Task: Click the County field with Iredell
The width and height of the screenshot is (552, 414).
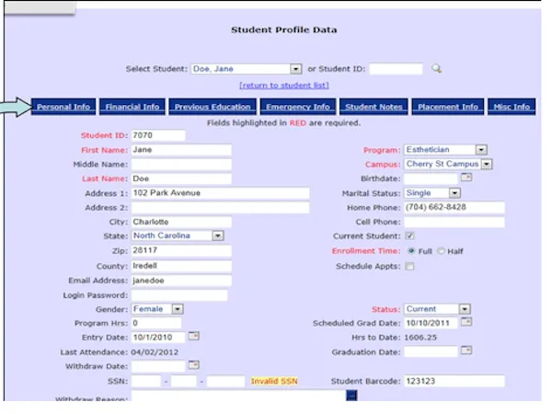Action: point(181,266)
